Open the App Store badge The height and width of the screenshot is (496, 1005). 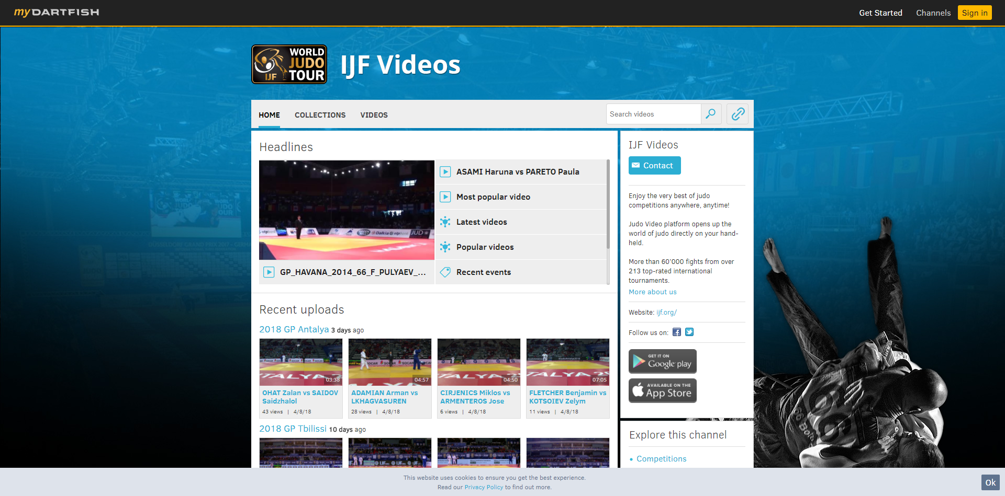tap(663, 390)
